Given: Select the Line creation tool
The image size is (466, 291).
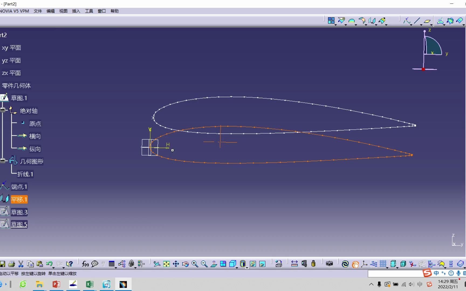Looking at the screenshot, I should point(417,21).
